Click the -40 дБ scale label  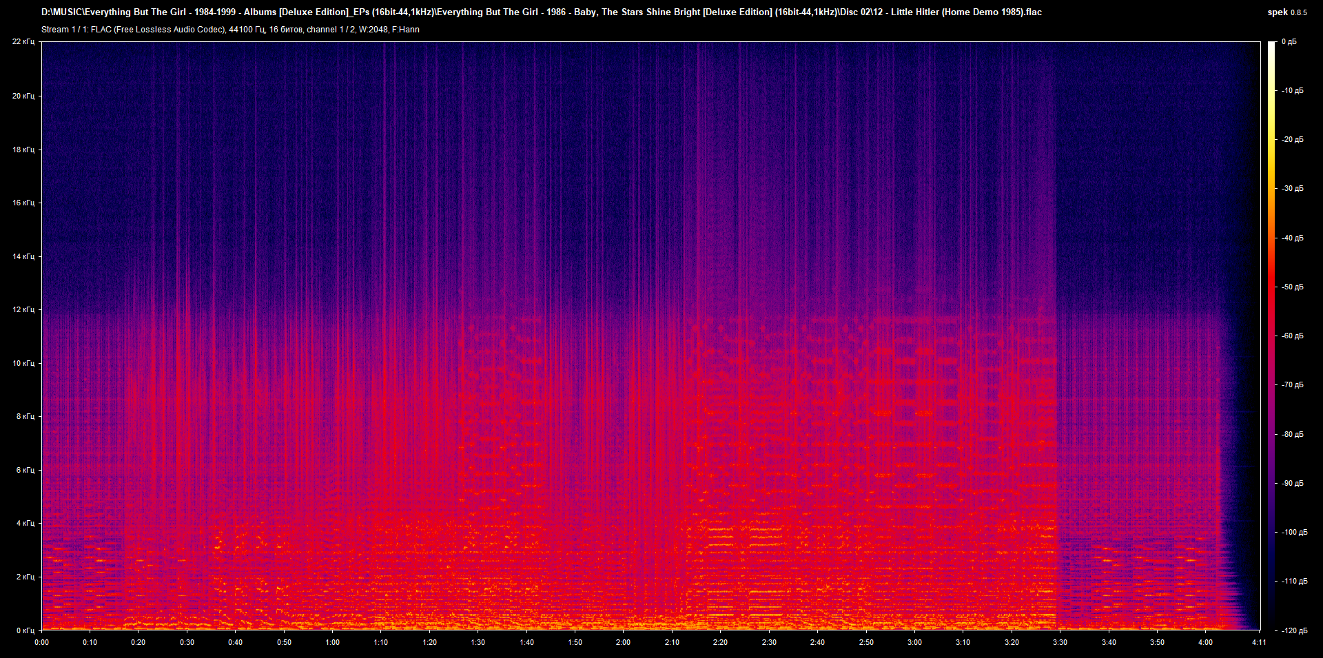1292,238
